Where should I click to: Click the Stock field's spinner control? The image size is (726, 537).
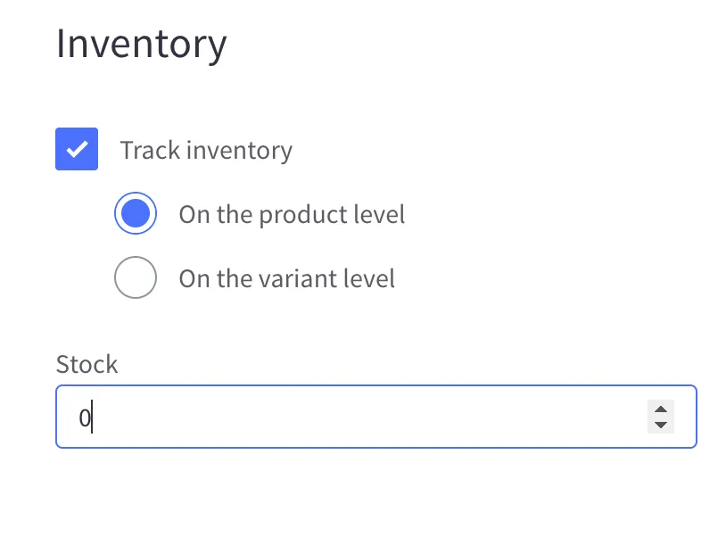[660, 417]
